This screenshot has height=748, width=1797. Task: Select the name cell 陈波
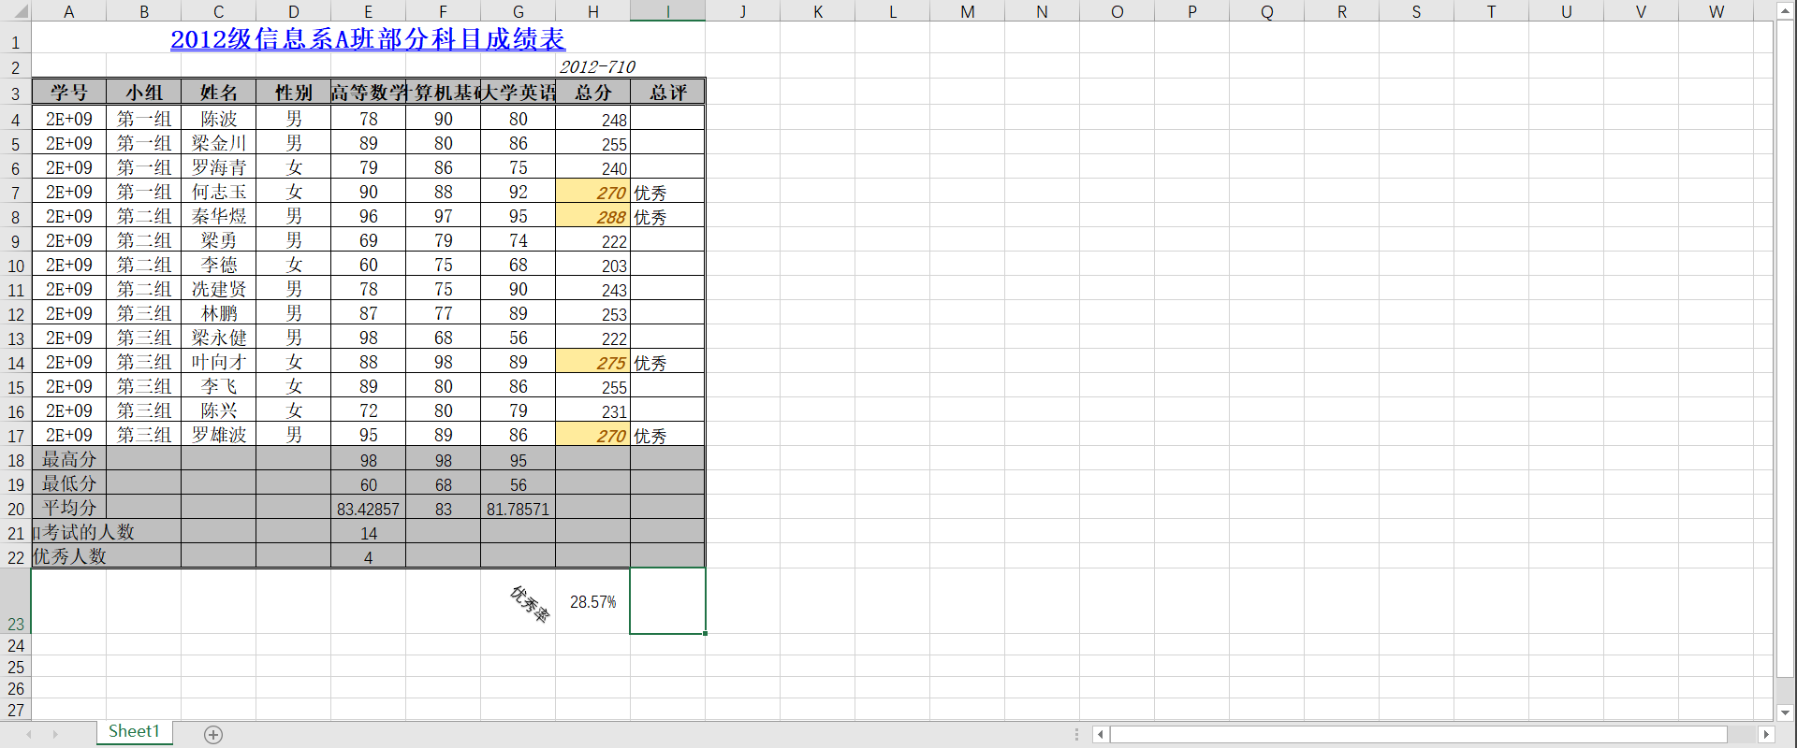click(x=218, y=119)
